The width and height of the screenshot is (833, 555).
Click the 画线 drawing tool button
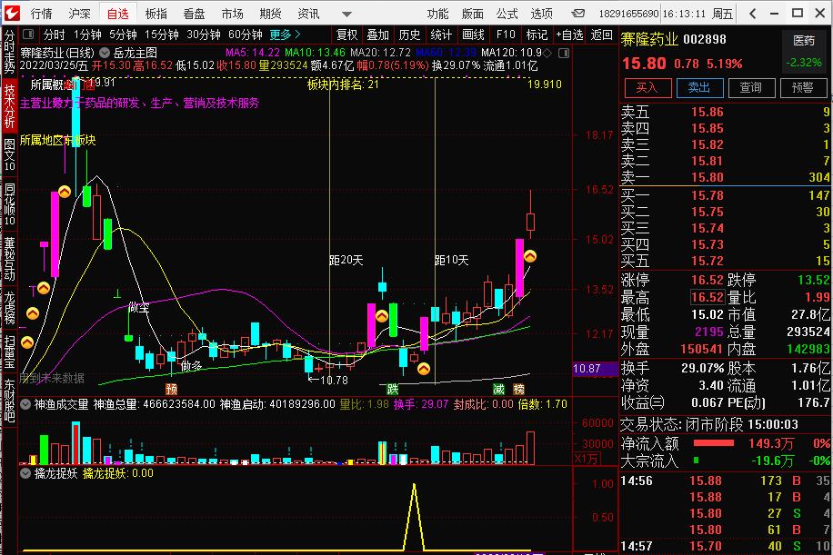[x=473, y=35]
